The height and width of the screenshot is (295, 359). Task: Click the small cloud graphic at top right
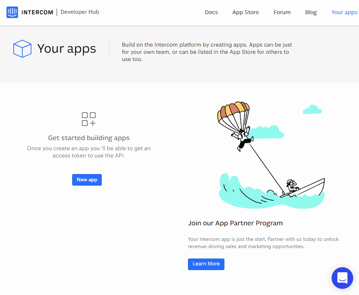pos(312,110)
